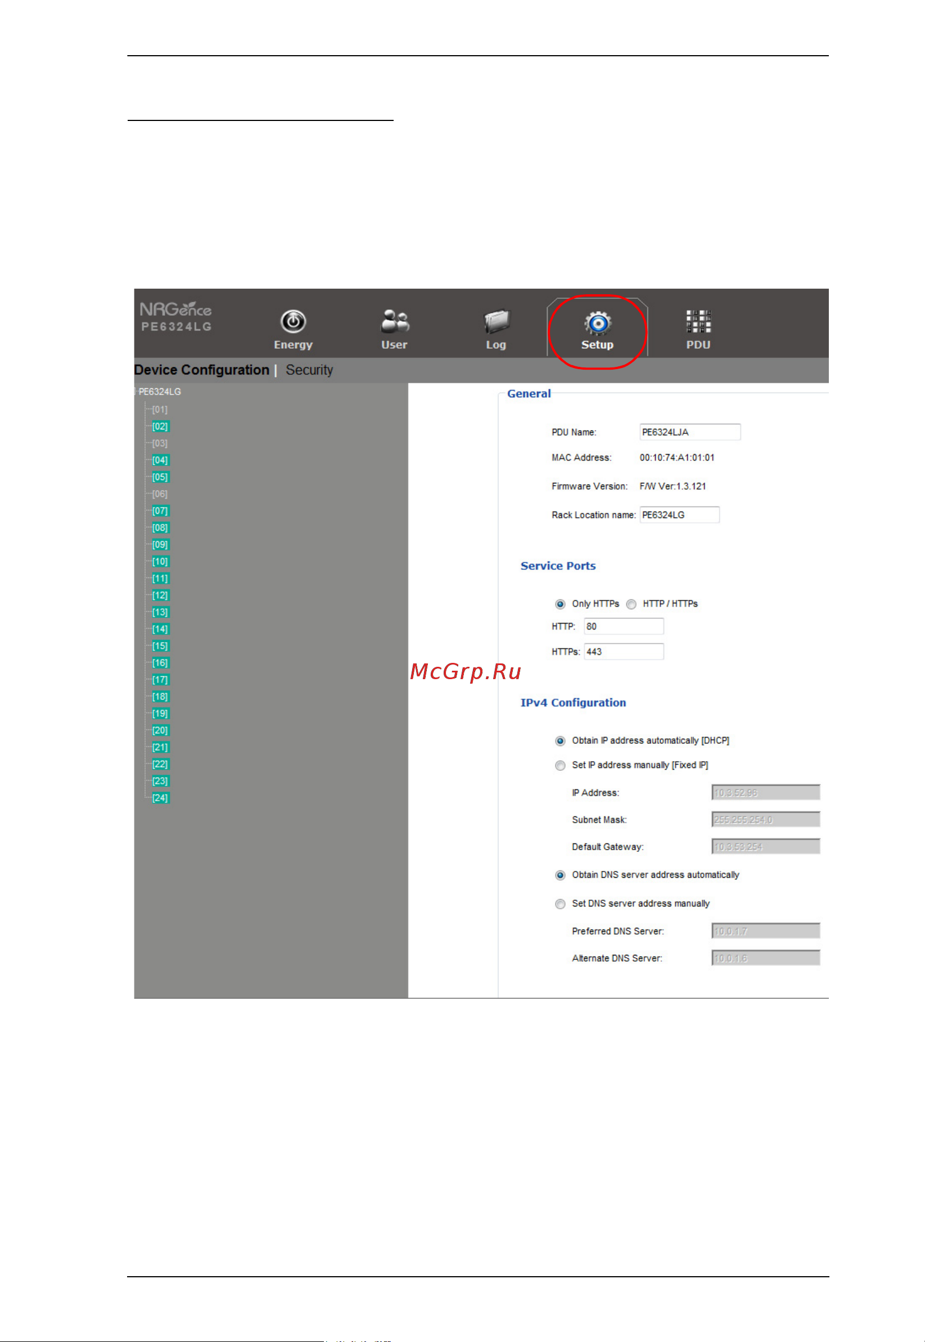The image size is (925, 1342).
Task: Select Obtain DNS server address automatically
Action: click(560, 875)
